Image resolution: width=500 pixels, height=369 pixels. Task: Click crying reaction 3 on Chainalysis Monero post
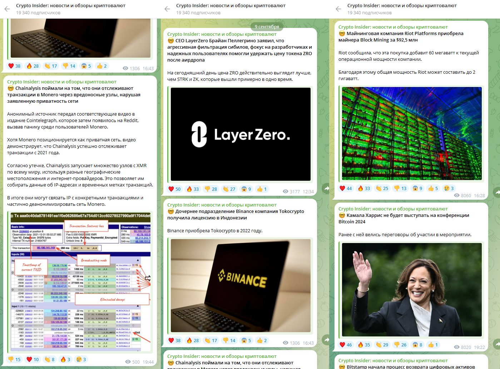pyautogui.click(x=81, y=359)
